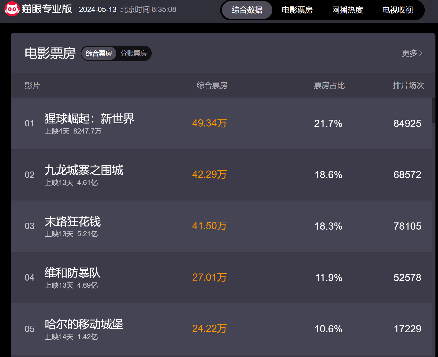The width and height of the screenshot is (438, 357).
Task: Open movie 哈尔的移动城堡
Action: 84,324
